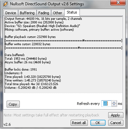This screenshot has height=129, width=128.
Task: Click the Note about restarting playback
Action: 51,115
